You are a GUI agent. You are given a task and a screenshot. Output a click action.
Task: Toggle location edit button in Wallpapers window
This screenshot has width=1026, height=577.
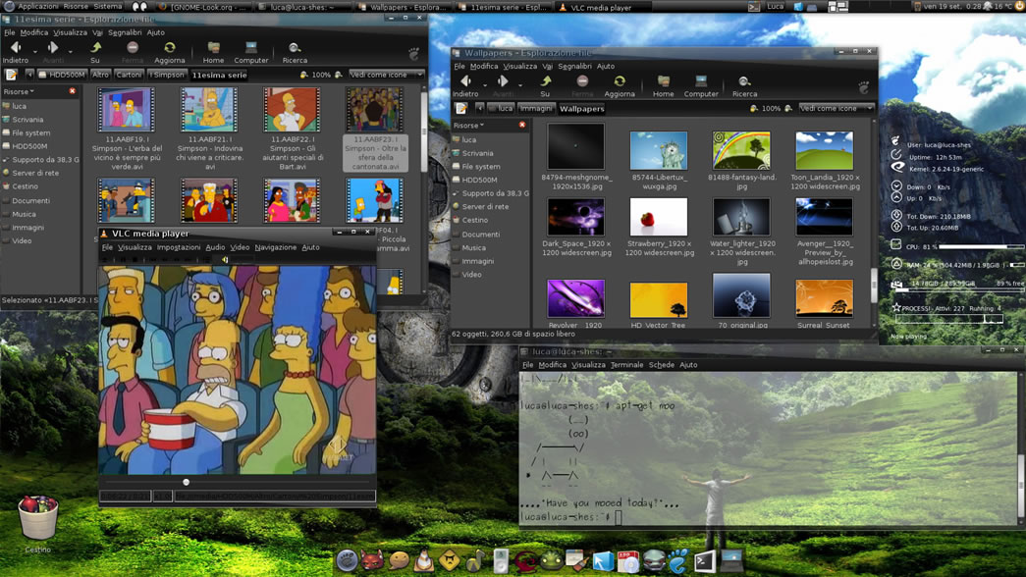click(461, 109)
